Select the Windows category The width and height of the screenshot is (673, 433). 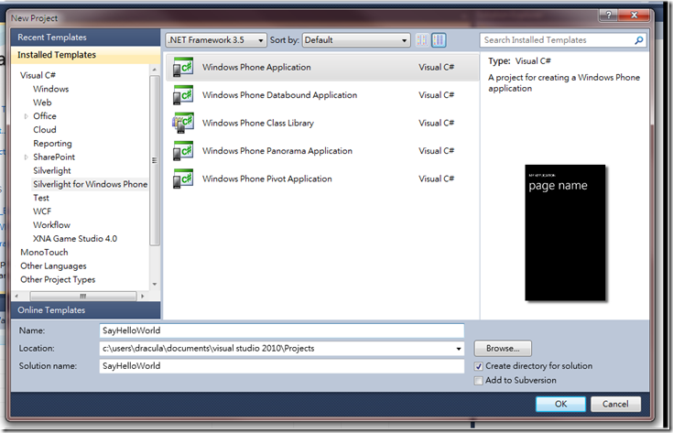click(x=50, y=89)
